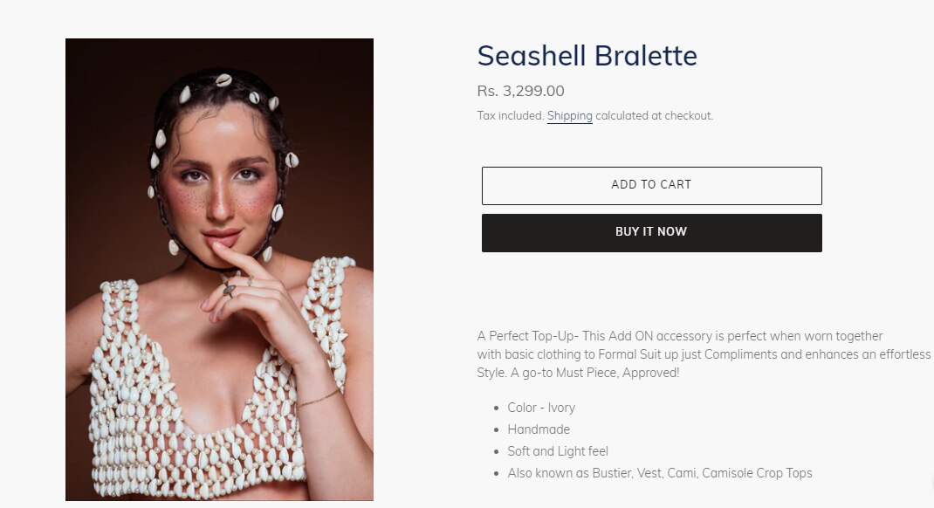Viewport: 934px width, 508px height.
Task: Click the 'A Perfect Top-Up' description paragraph
Action: click(x=704, y=354)
